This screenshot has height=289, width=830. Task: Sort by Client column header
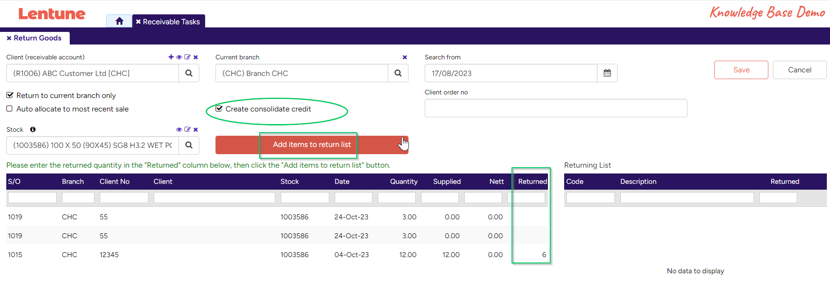[x=163, y=182]
